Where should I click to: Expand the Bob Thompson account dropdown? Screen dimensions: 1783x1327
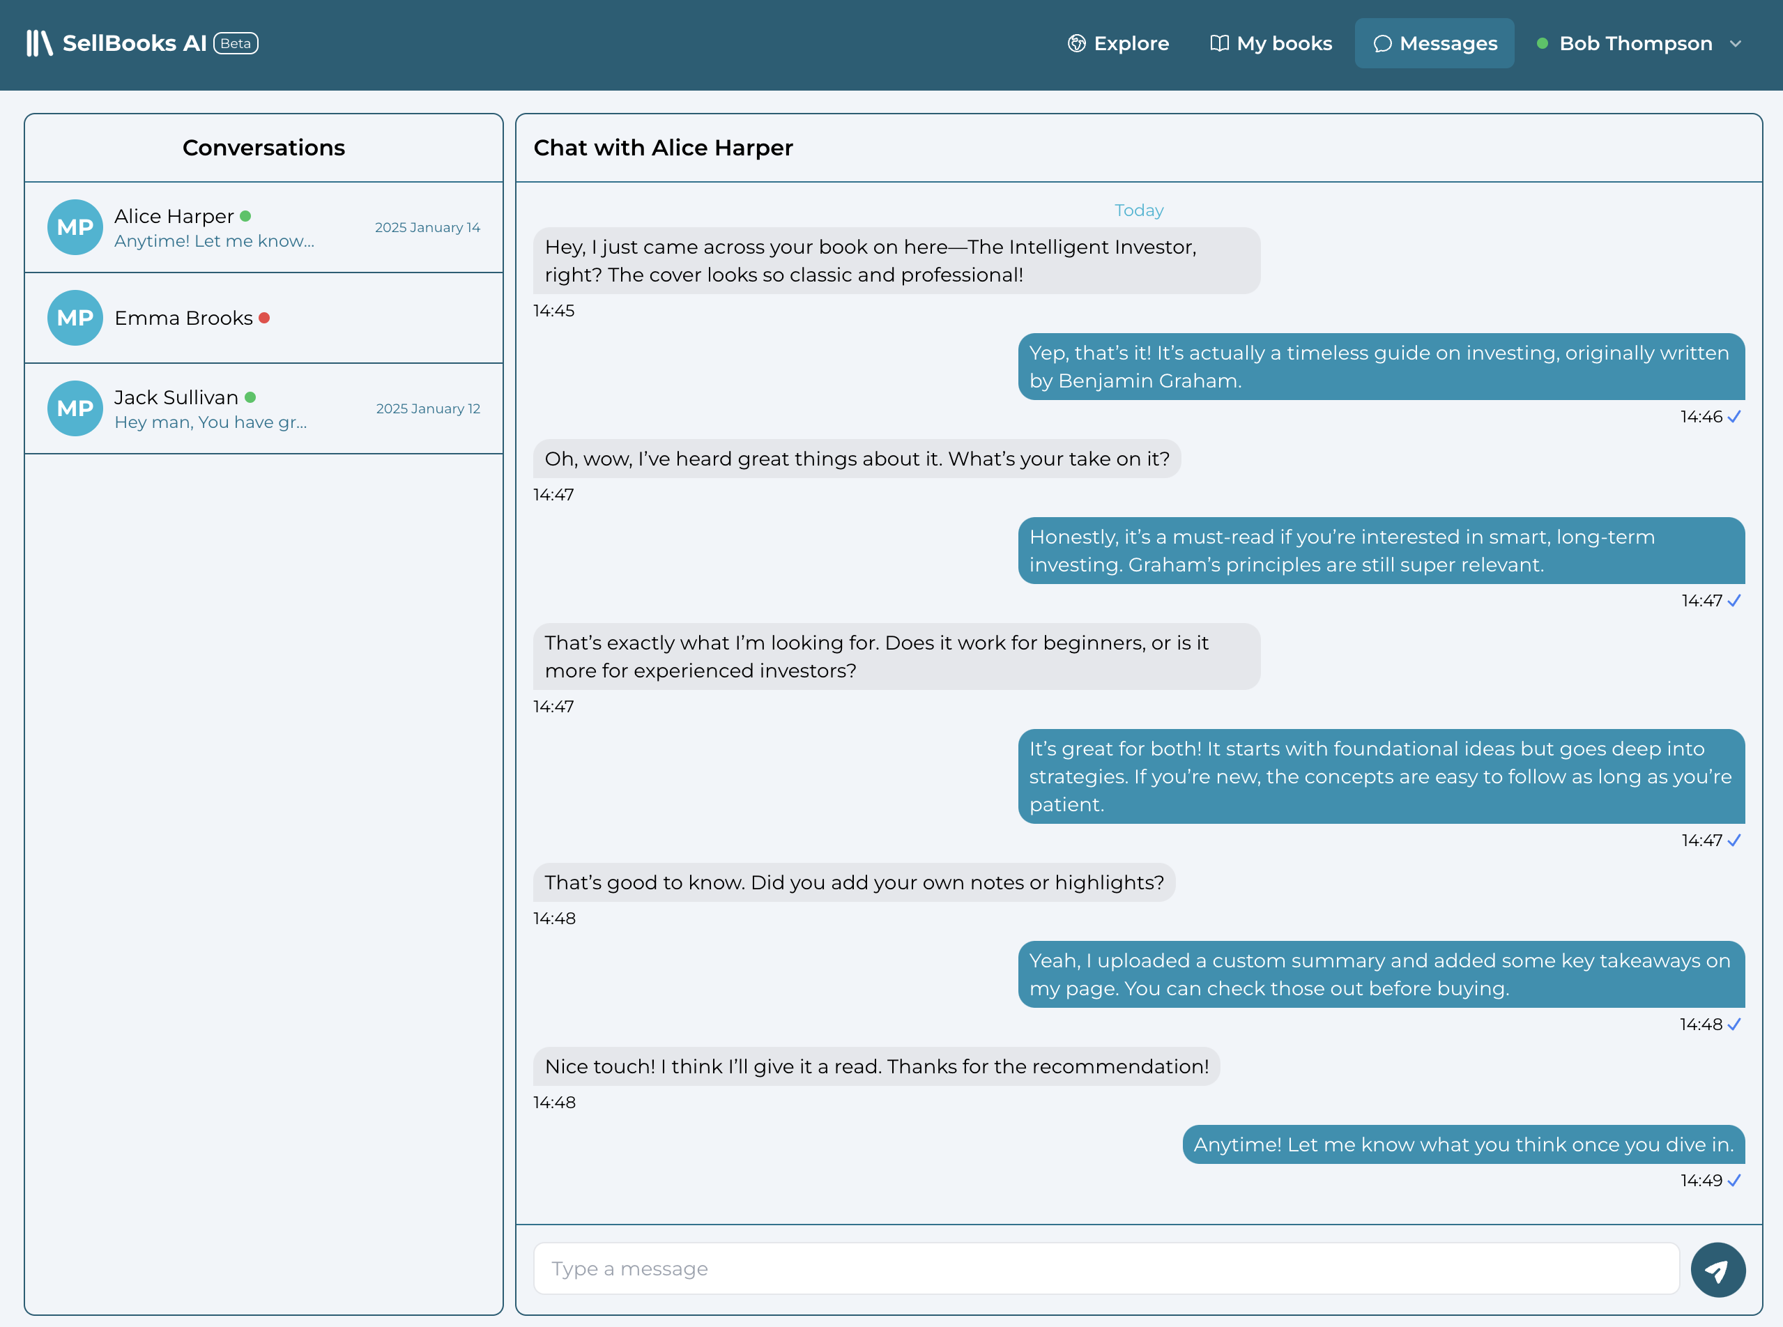coord(1736,43)
